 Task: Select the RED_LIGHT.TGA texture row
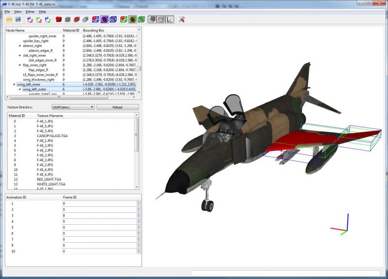coord(71,179)
